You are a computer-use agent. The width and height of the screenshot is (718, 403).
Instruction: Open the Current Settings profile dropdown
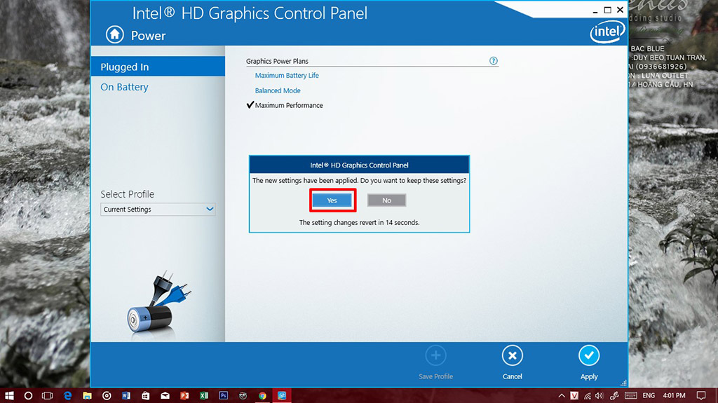[x=158, y=210]
